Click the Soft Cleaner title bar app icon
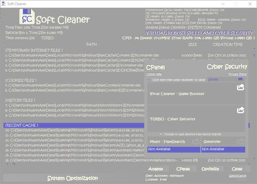257x184 pixels. [3, 4]
